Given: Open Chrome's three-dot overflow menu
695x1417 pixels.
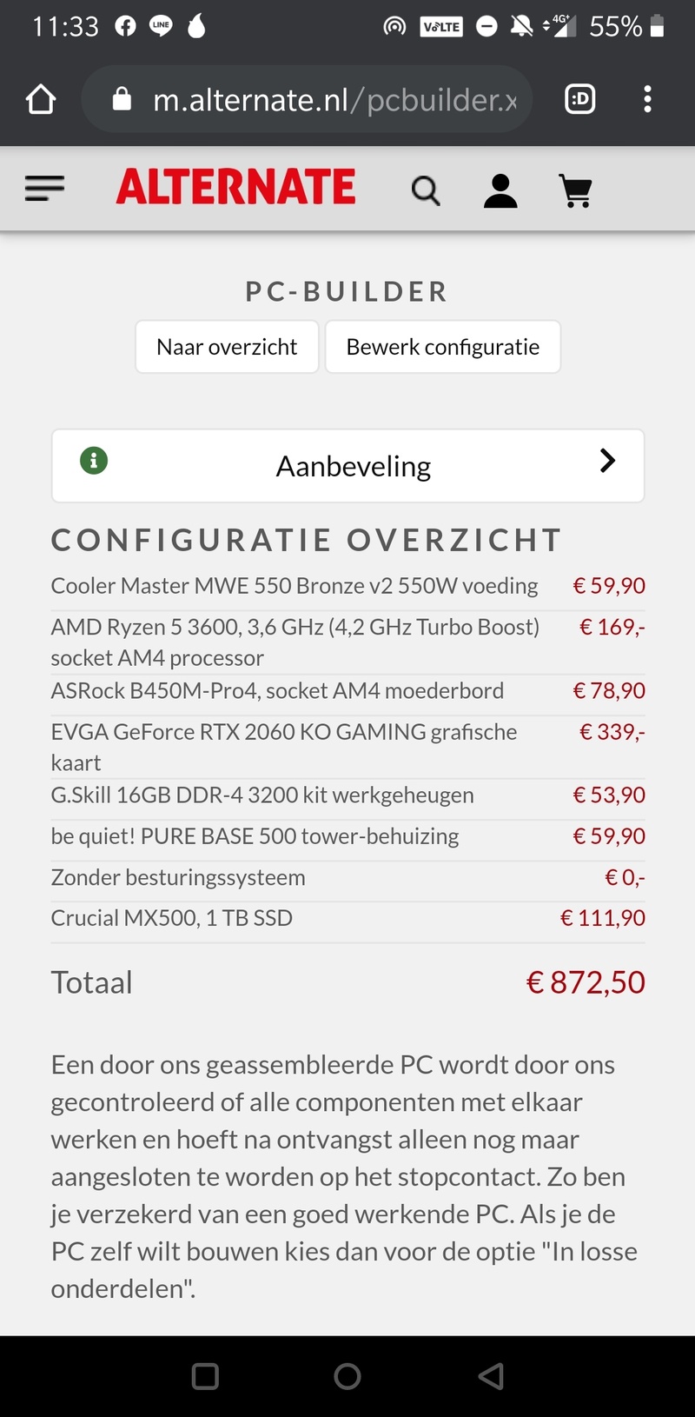Looking at the screenshot, I should [x=647, y=100].
